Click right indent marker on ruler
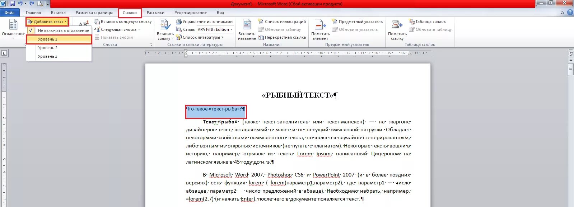This screenshot has width=574, height=207. click(410, 54)
